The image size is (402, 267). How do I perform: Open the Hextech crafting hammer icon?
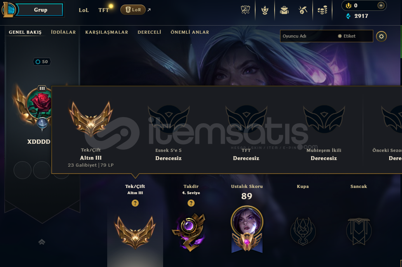pyautogui.click(x=303, y=10)
